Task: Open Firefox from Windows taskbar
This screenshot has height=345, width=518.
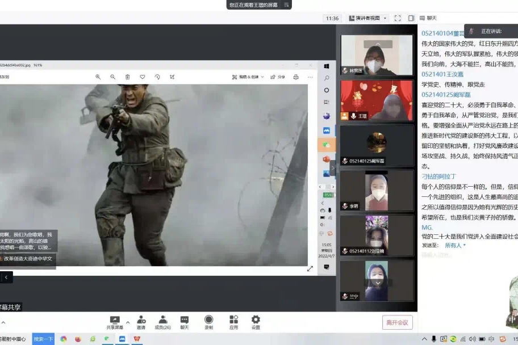Action: [x=78, y=339]
